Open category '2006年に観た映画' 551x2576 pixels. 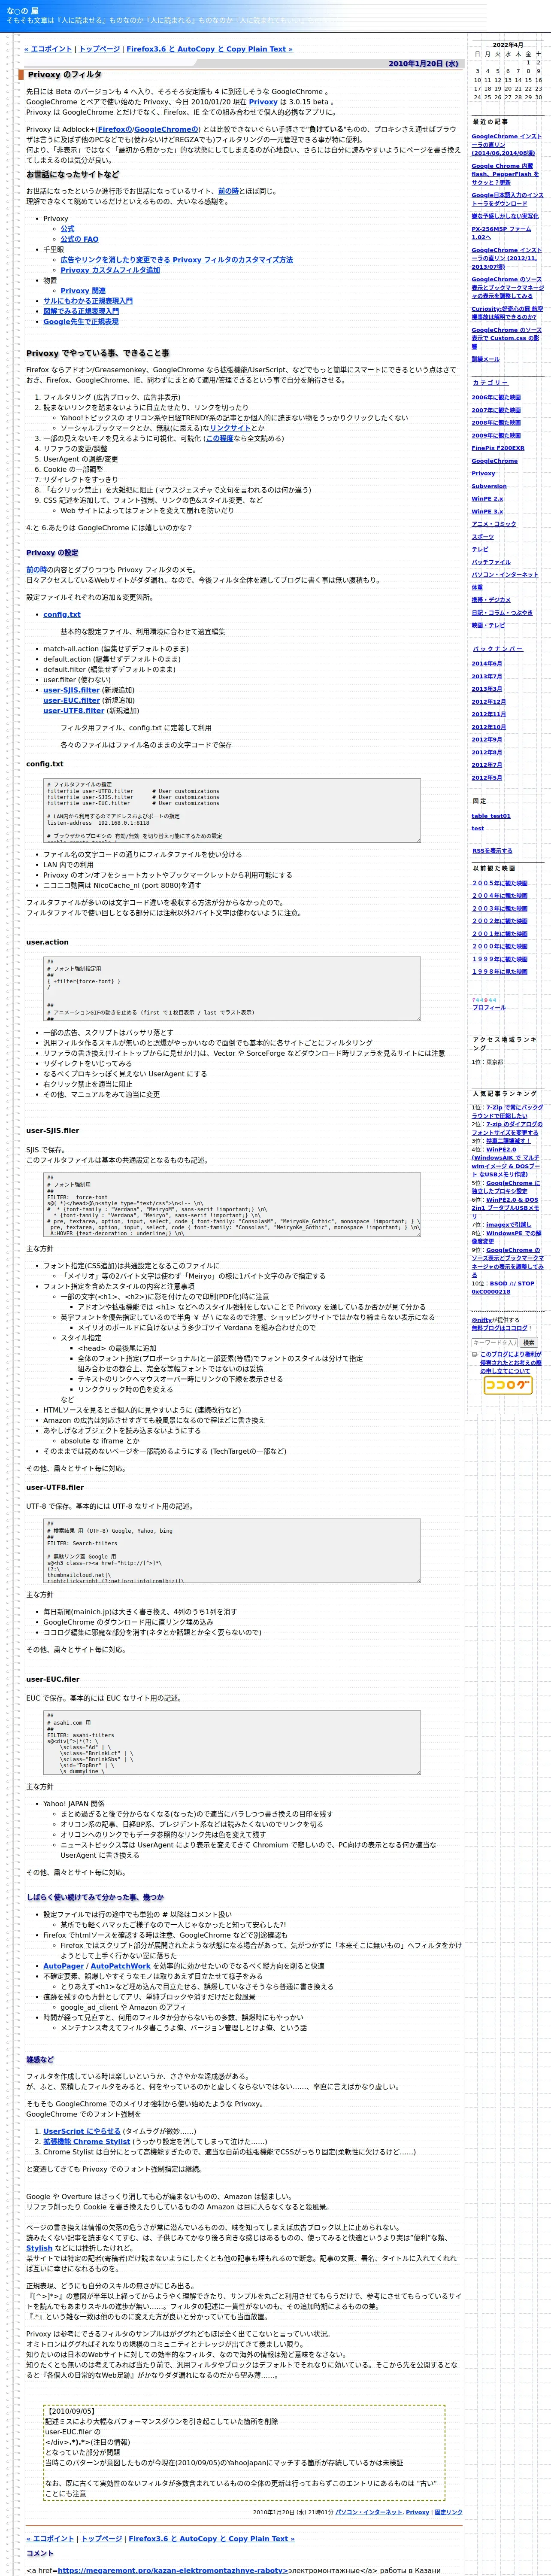tap(496, 397)
